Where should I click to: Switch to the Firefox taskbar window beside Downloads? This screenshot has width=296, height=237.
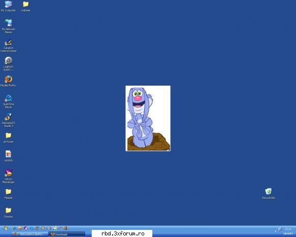coord(30,234)
